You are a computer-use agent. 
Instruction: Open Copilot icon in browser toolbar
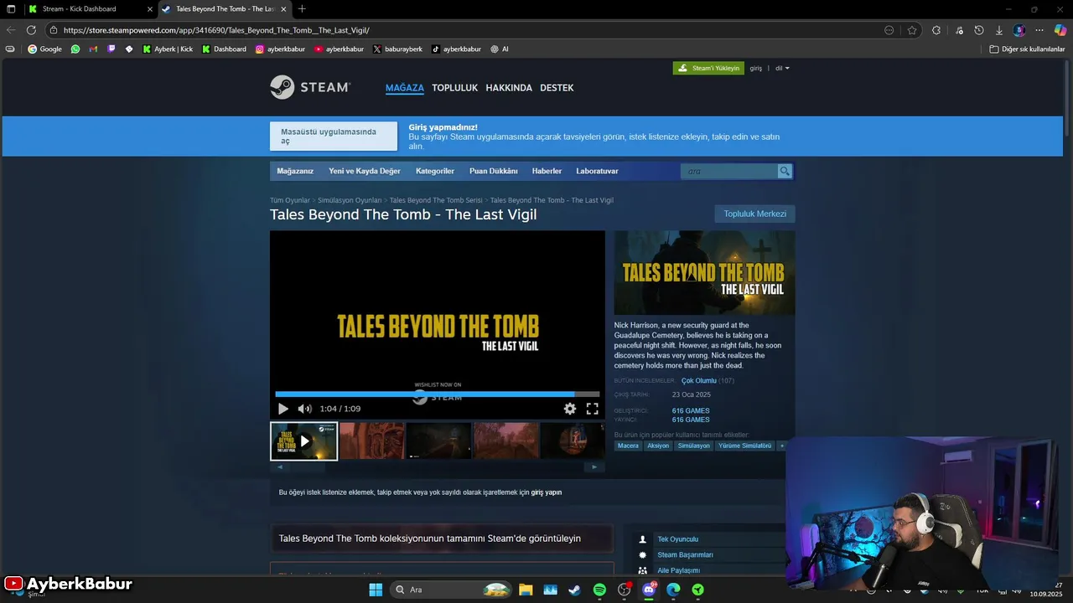pyautogui.click(x=1060, y=30)
